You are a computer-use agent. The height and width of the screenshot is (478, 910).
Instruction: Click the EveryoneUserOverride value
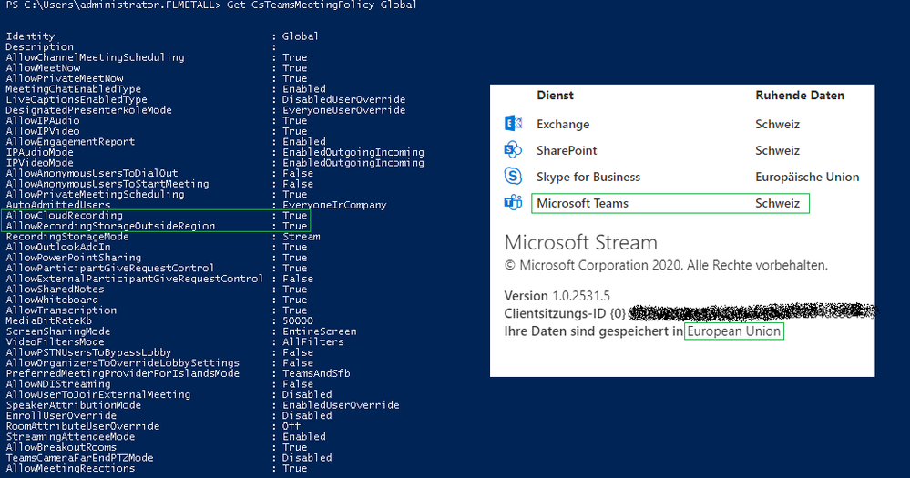tap(343, 109)
